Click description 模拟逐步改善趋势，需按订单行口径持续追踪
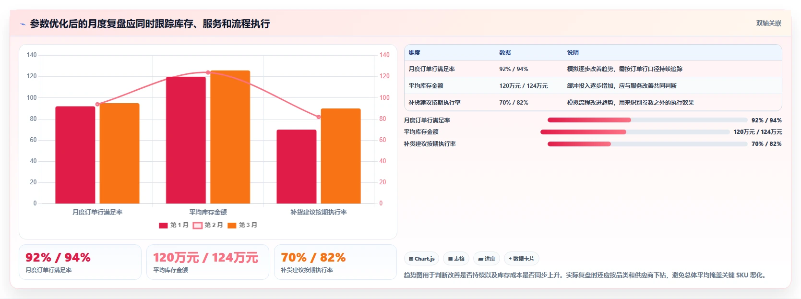The height and width of the screenshot is (299, 801). tap(625, 69)
